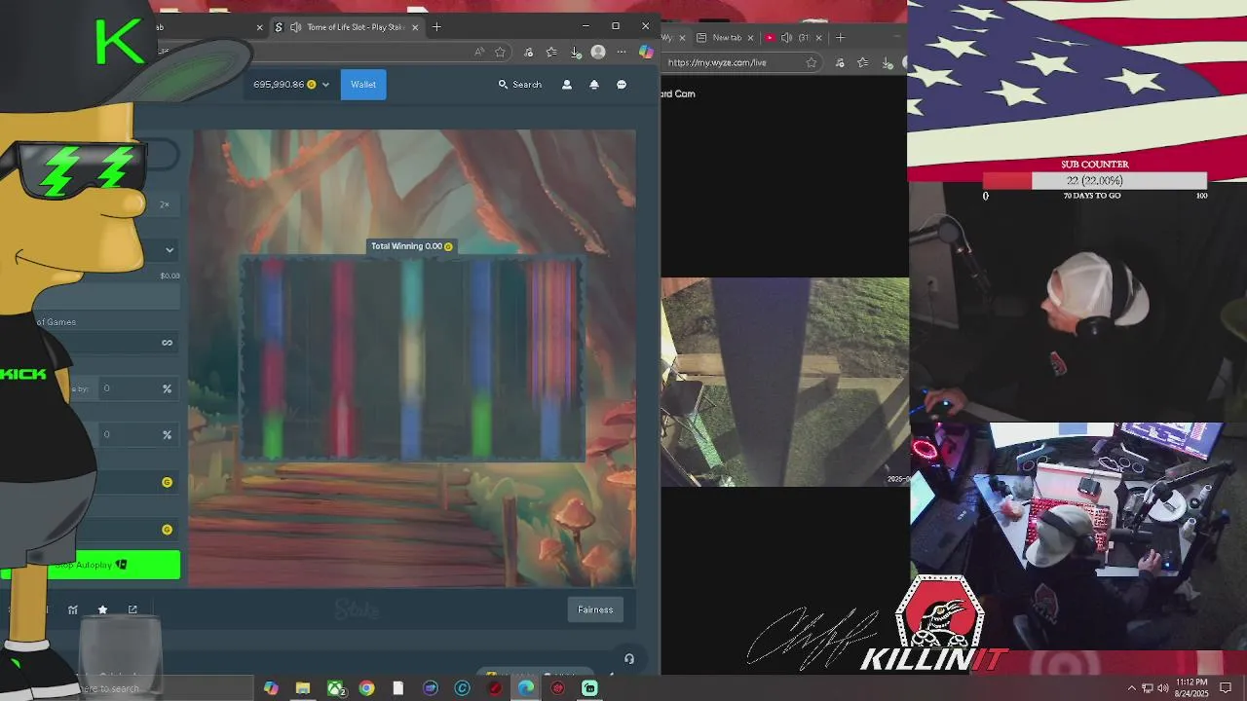Open Search on the Stake header
1247x701 pixels.
click(x=520, y=85)
